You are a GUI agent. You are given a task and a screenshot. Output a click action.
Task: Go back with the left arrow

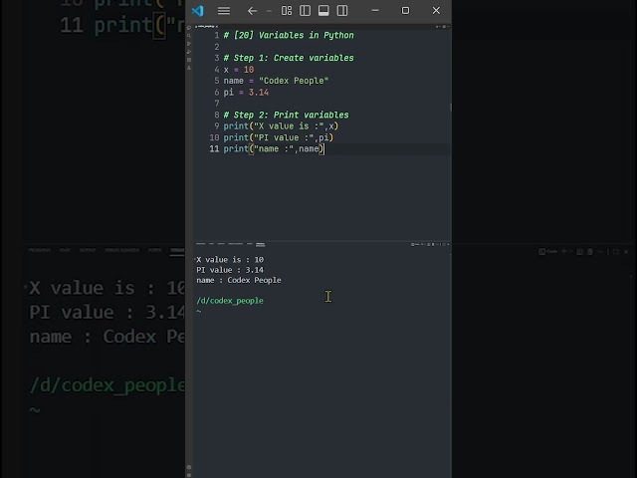[252, 11]
